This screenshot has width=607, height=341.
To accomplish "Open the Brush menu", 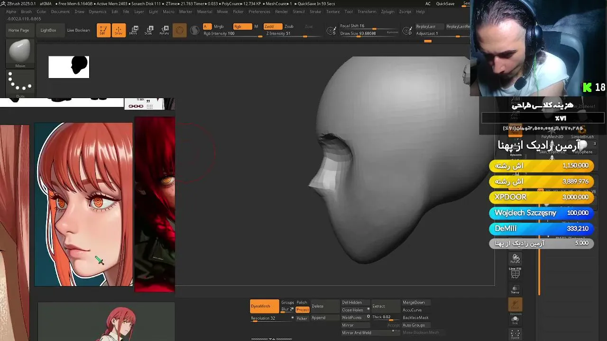I will [26, 11].
